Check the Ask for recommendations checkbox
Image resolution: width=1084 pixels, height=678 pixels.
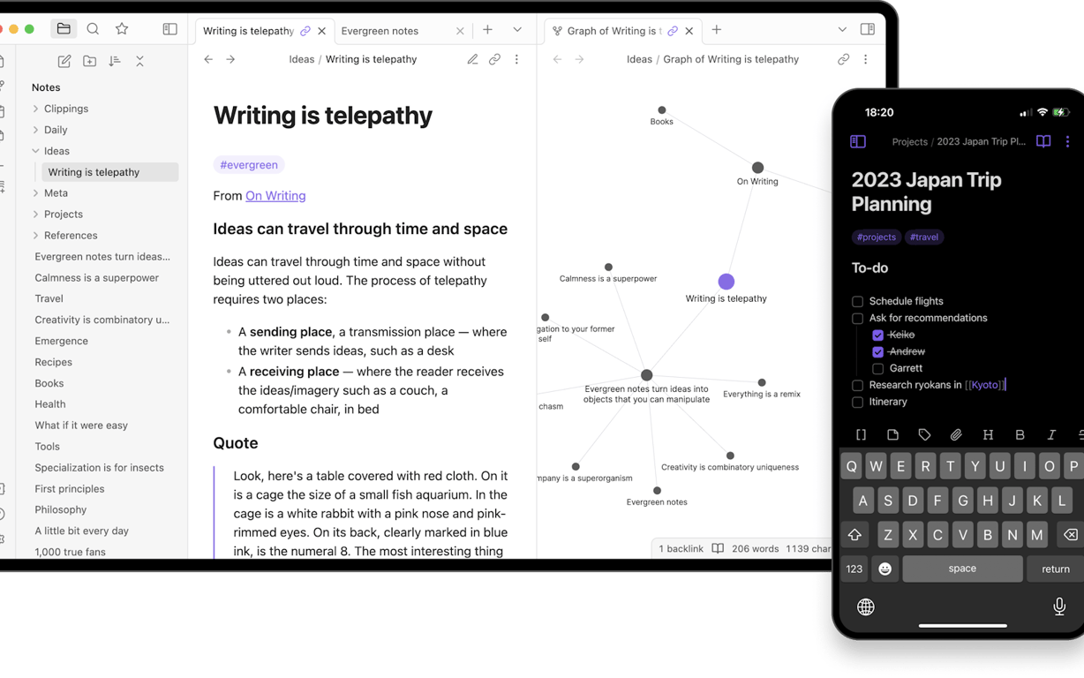(x=857, y=318)
